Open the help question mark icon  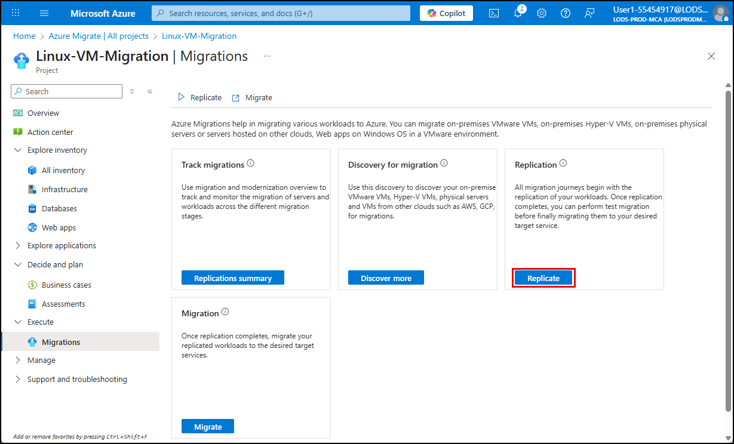[x=566, y=13]
